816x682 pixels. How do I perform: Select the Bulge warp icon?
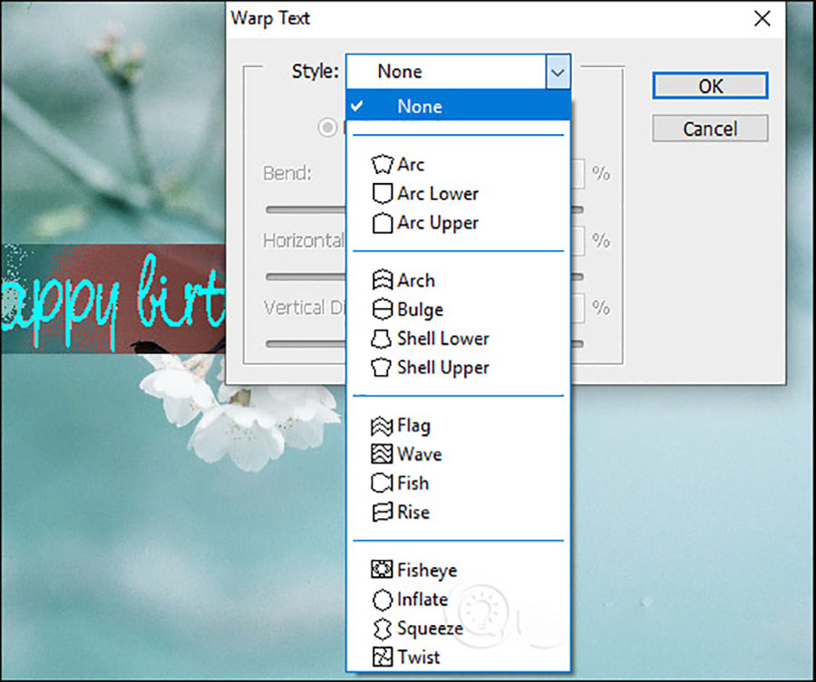click(x=383, y=310)
